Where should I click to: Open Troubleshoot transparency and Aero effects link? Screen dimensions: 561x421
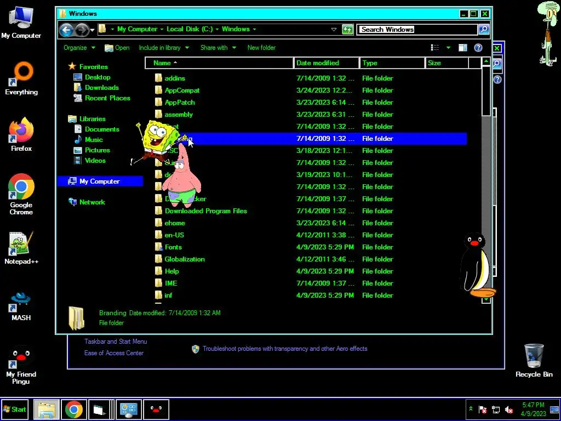pyautogui.click(x=285, y=349)
